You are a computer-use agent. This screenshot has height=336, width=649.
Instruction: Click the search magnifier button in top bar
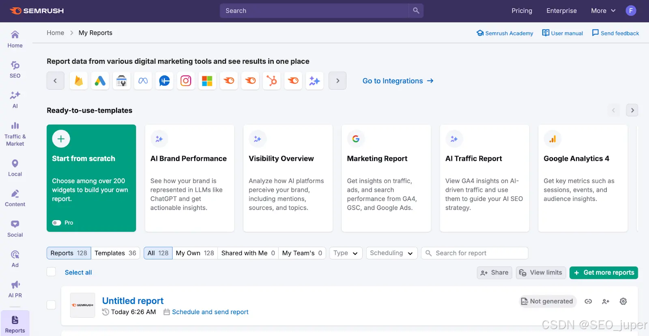416,11
